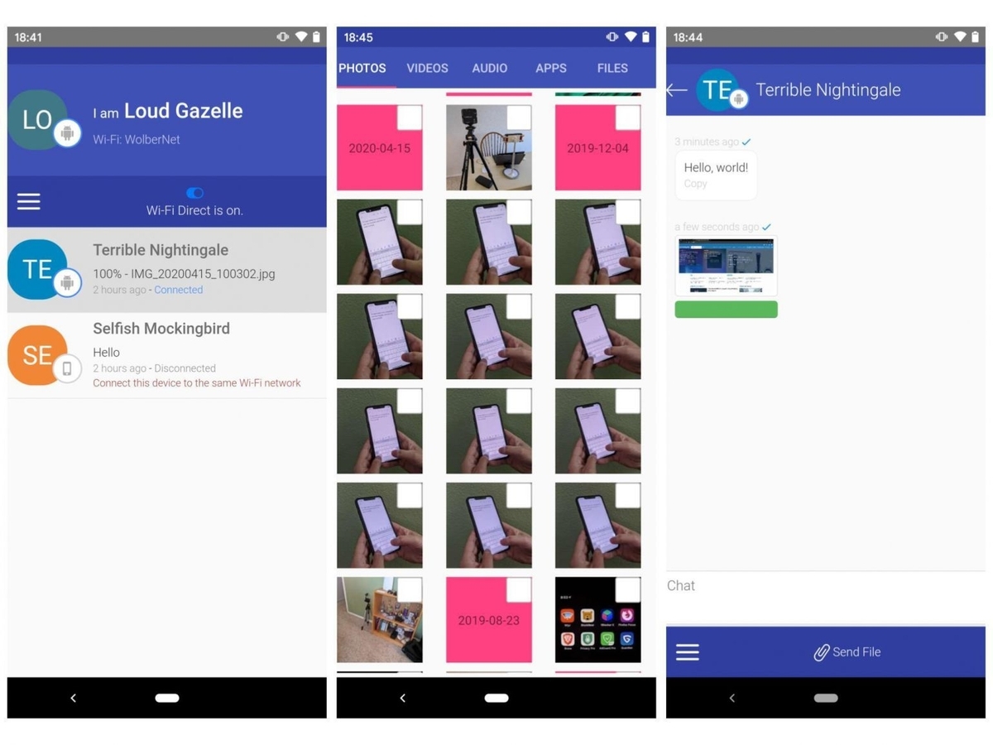Switch to the VIDEOS tab
Screen dimensions: 993x745
click(x=427, y=69)
